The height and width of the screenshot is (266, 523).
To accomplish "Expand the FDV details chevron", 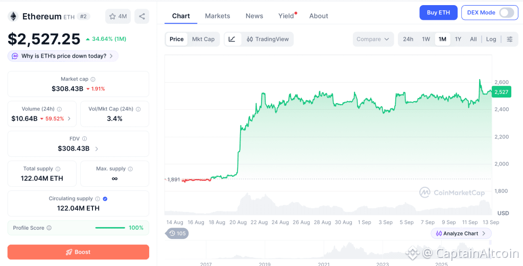I will coord(97,149).
